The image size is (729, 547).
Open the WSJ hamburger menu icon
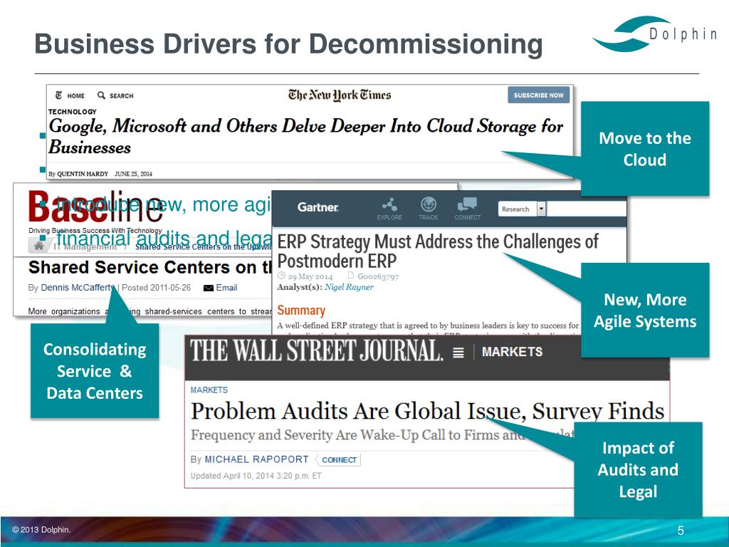pos(458,353)
